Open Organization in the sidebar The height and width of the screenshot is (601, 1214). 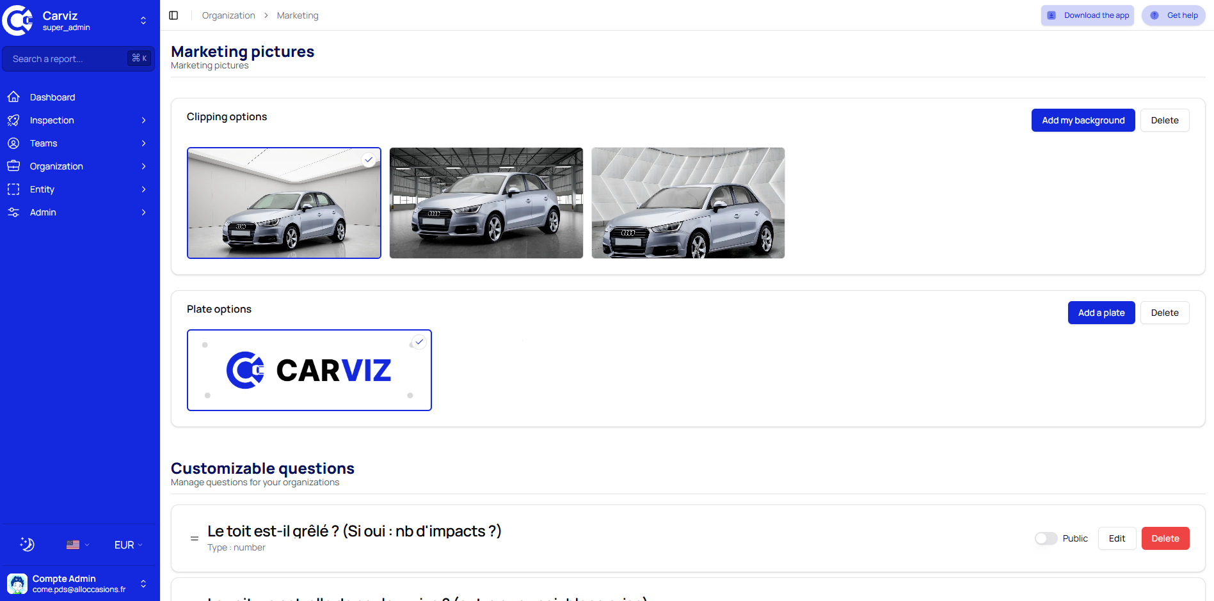[x=79, y=166]
